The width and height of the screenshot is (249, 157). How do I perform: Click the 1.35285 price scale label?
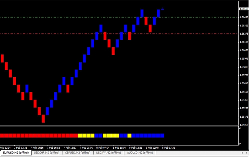click(244, 109)
